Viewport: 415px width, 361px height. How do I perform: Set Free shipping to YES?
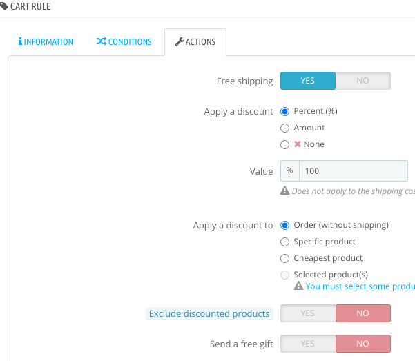click(308, 81)
